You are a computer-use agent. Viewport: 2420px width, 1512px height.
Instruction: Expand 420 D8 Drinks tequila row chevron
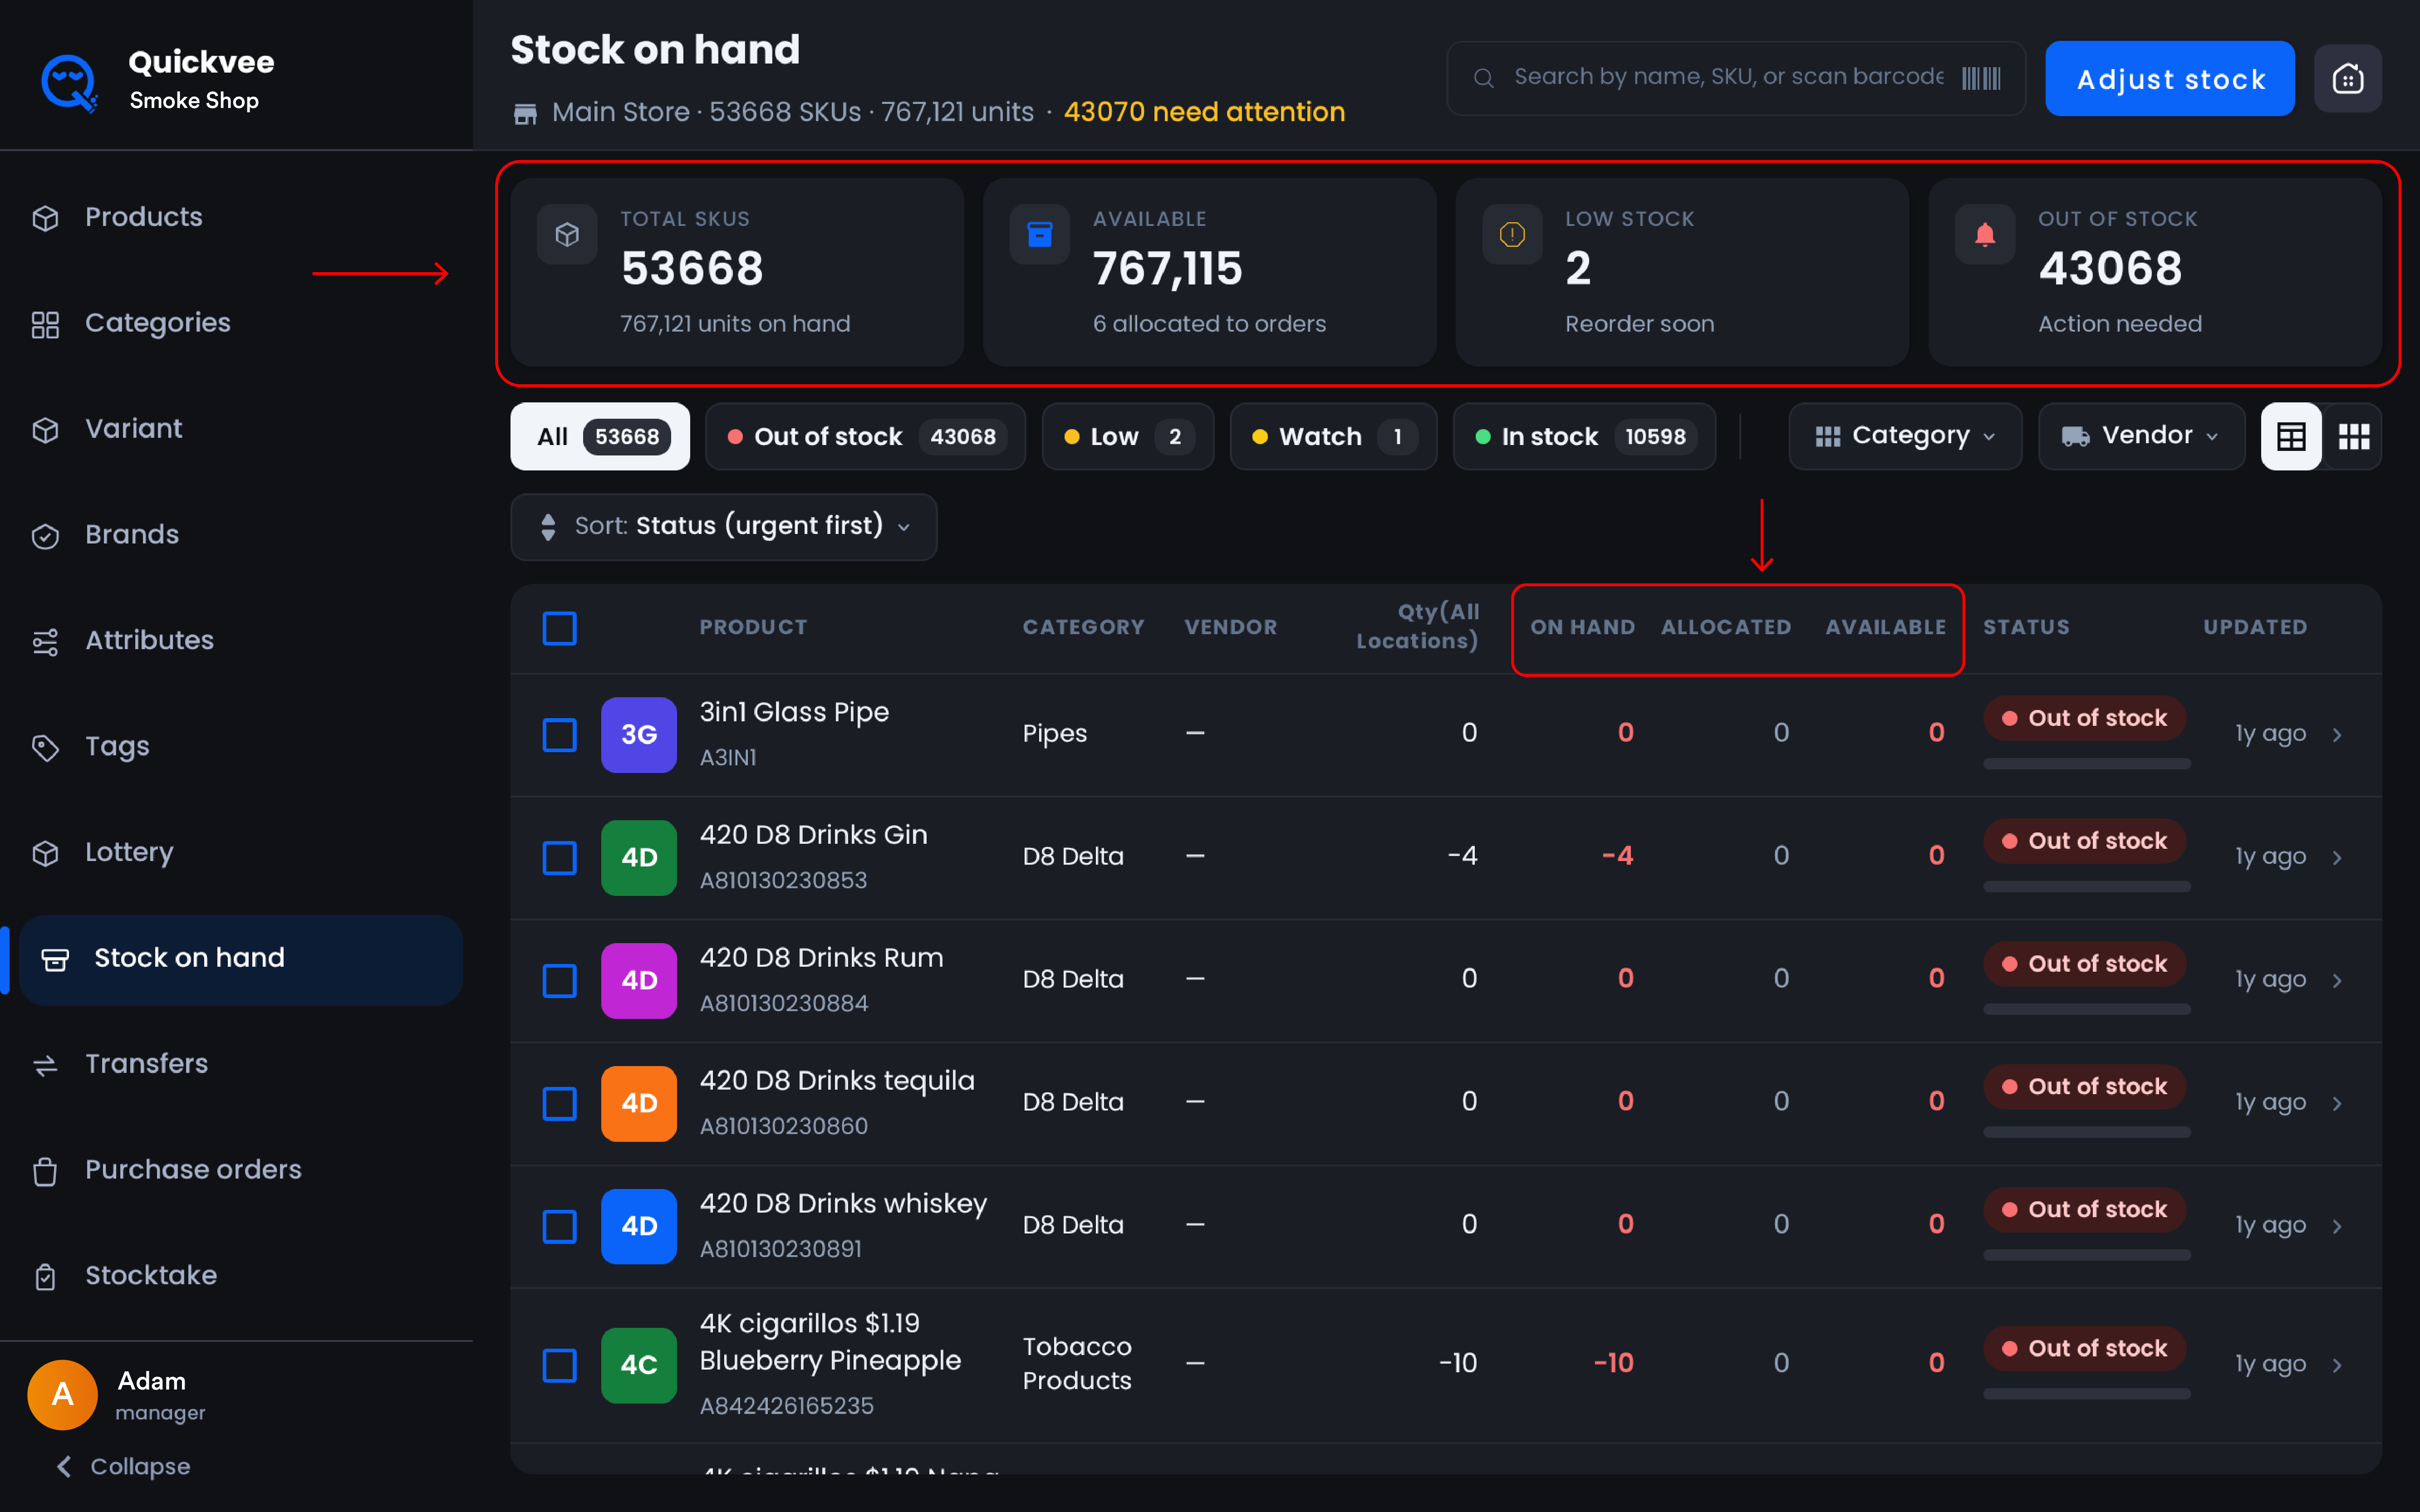coord(2337,1104)
